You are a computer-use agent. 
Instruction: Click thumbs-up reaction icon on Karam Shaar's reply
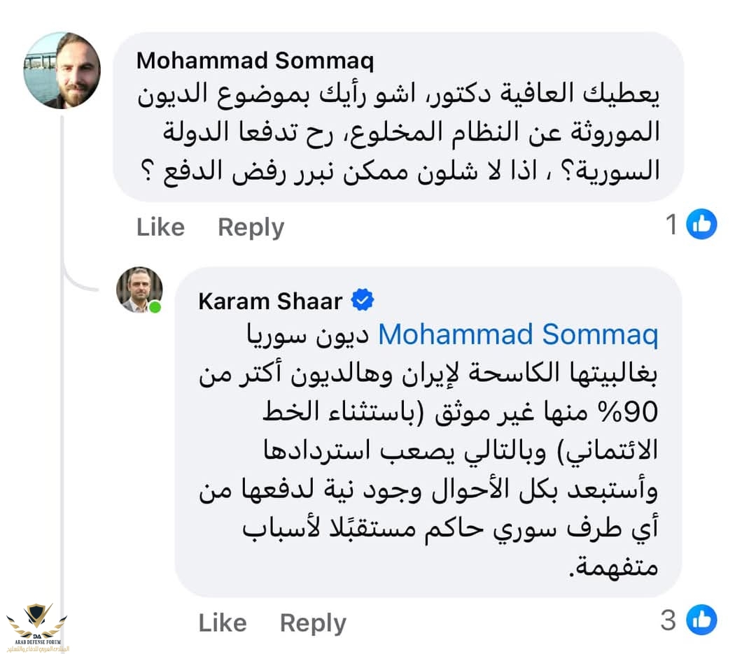coord(701,620)
